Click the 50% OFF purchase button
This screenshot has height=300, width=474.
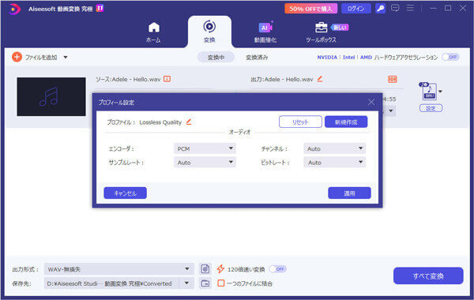point(310,9)
